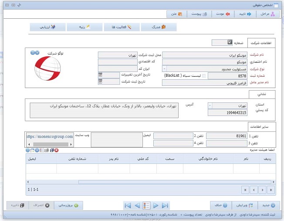Click the add-logo plus icon
Viewport: 284px width, 221px height.
[37, 53]
